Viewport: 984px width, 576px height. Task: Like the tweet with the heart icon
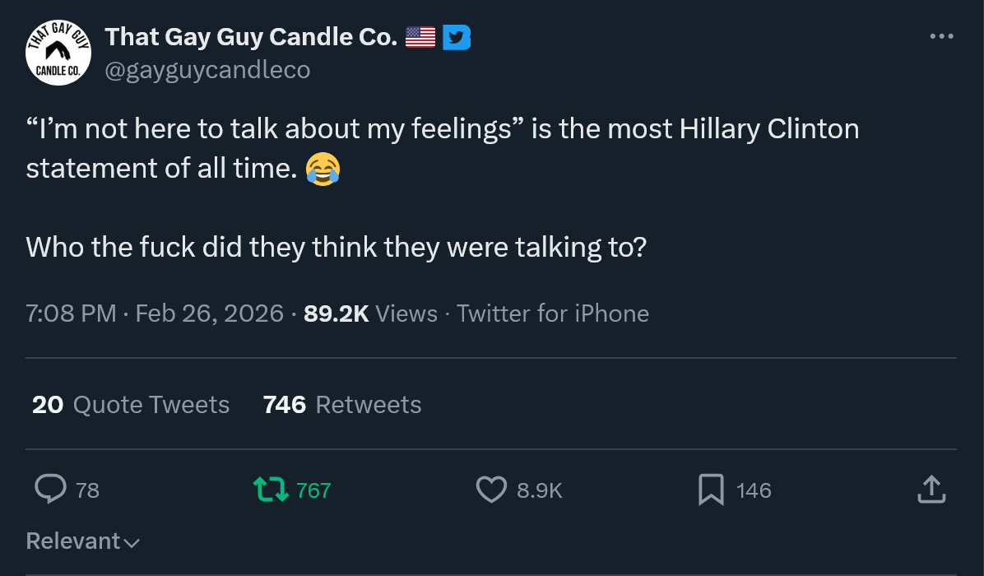[491, 490]
